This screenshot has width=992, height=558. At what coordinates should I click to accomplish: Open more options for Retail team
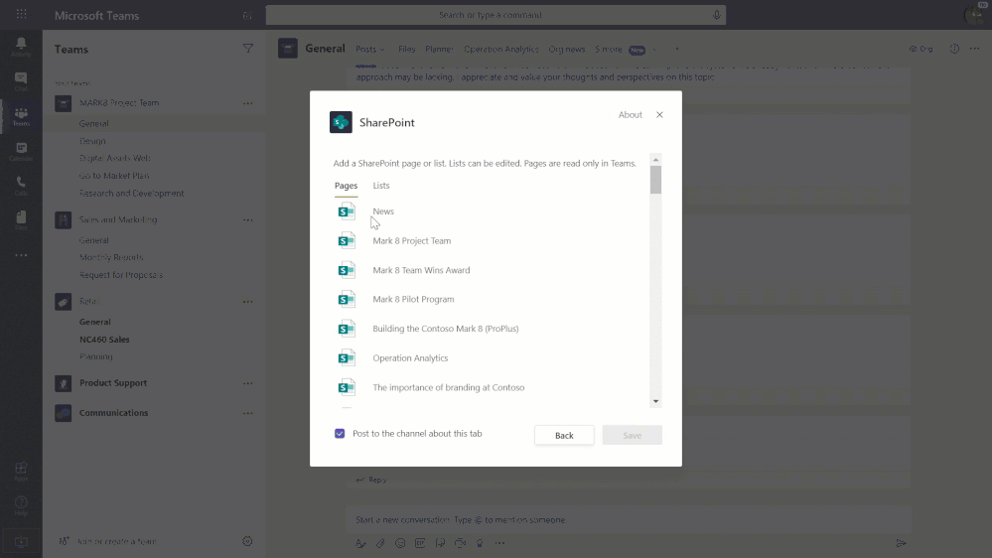248,302
